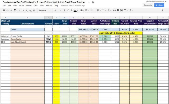Click the blue Share button

(159, 5)
